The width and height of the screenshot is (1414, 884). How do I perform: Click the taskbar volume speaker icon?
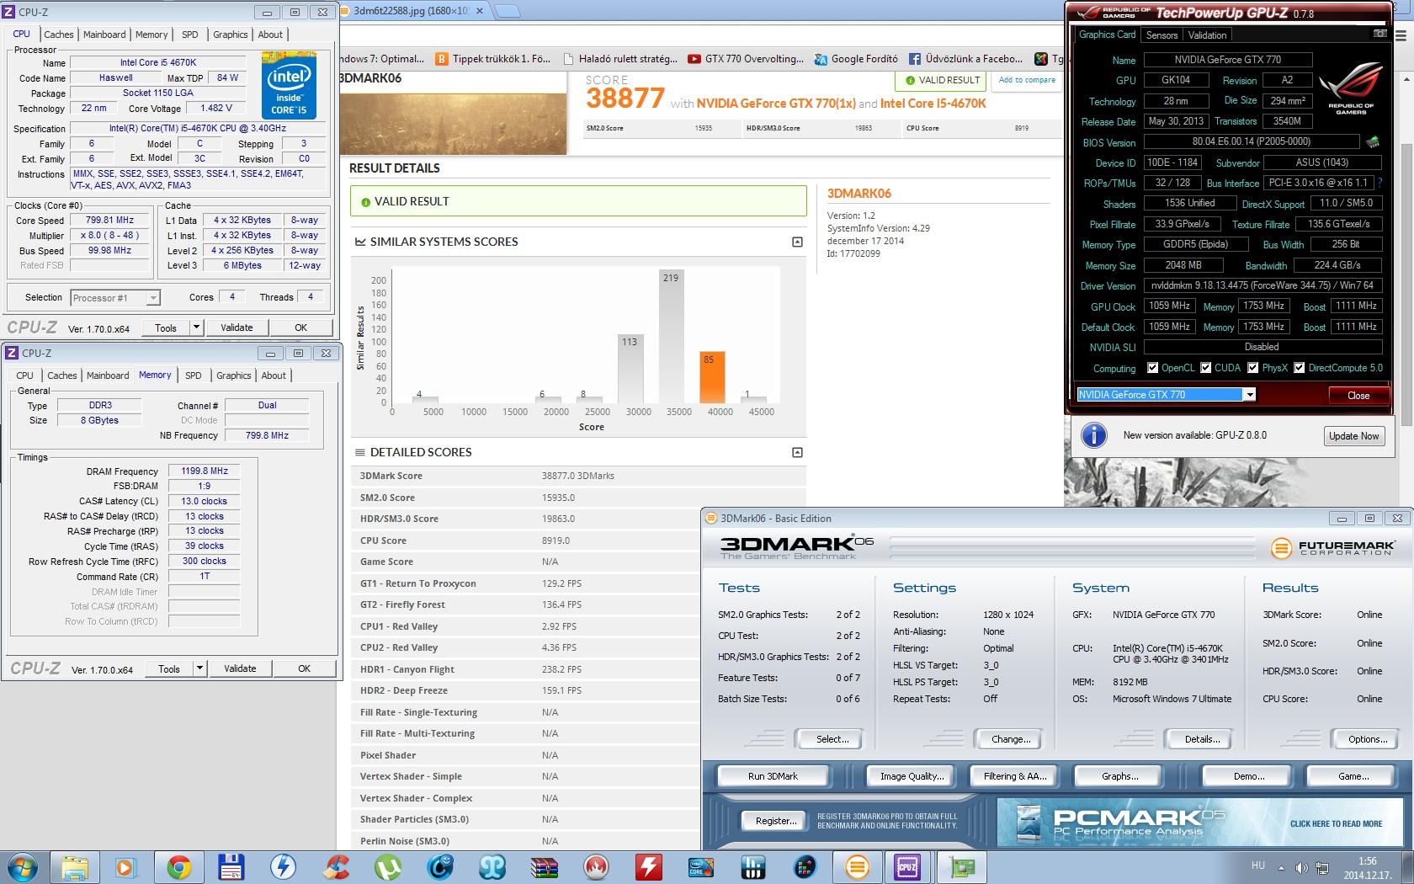1301,867
